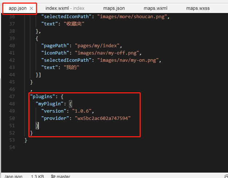The width and height of the screenshot is (228, 178).
Task: Click the "selectedIconPath" key on line 36
Action: pos(66,17)
